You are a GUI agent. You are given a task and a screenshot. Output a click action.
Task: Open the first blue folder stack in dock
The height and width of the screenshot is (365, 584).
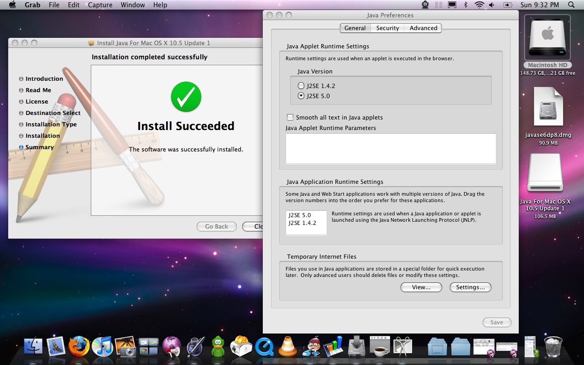click(x=437, y=347)
